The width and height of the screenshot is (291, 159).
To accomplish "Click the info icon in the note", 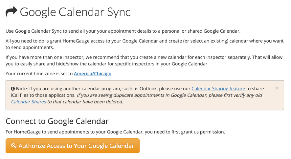I will (x=12, y=89).
